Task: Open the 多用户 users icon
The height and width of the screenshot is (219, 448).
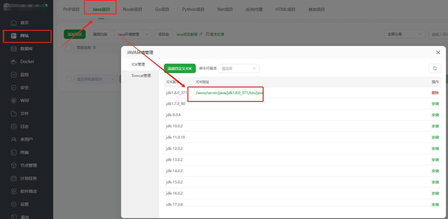Action: pyautogui.click(x=14, y=139)
